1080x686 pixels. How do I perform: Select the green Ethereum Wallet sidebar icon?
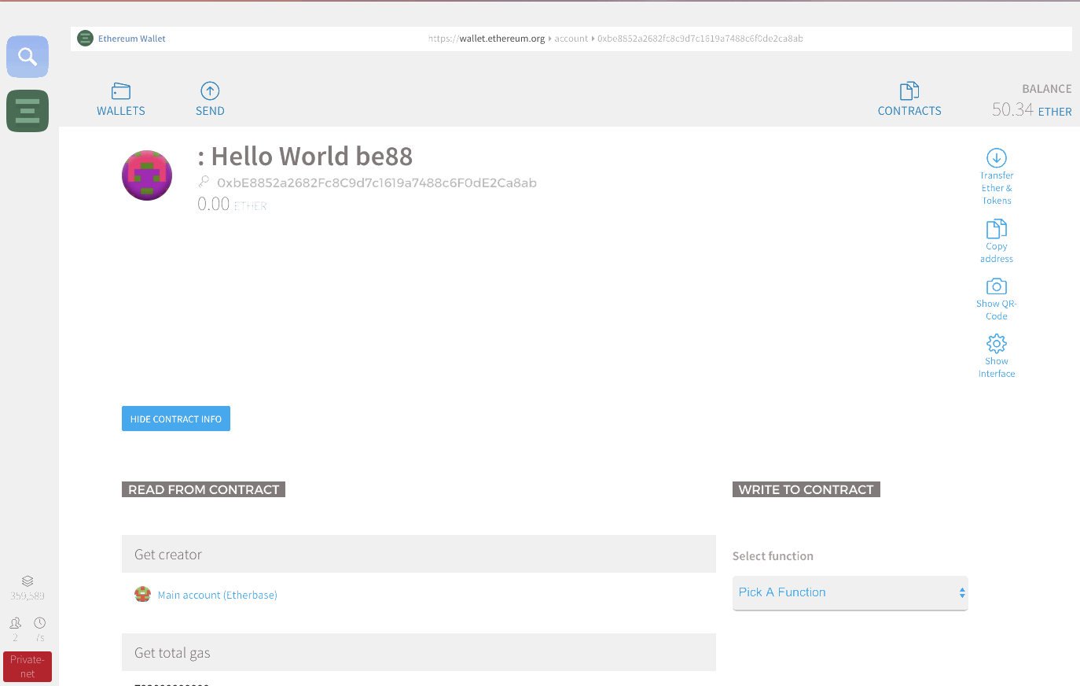coord(28,111)
